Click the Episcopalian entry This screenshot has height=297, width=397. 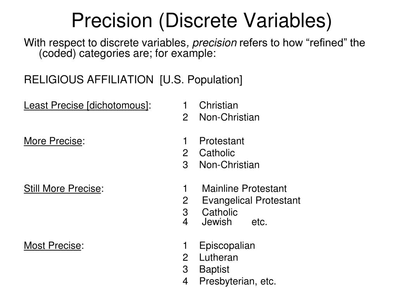[x=227, y=246]
